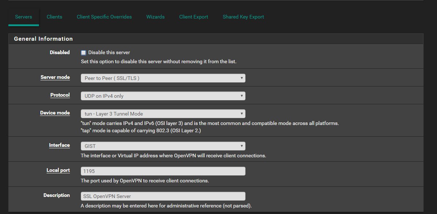Click the Disable this server label text
The height and width of the screenshot is (214, 437).
click(x=109, y=53)
